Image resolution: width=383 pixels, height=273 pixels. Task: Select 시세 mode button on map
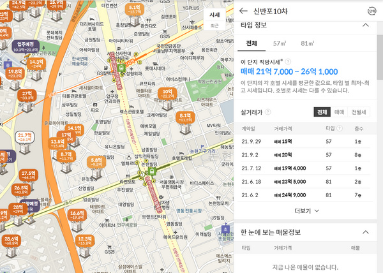tap(214, 15)
